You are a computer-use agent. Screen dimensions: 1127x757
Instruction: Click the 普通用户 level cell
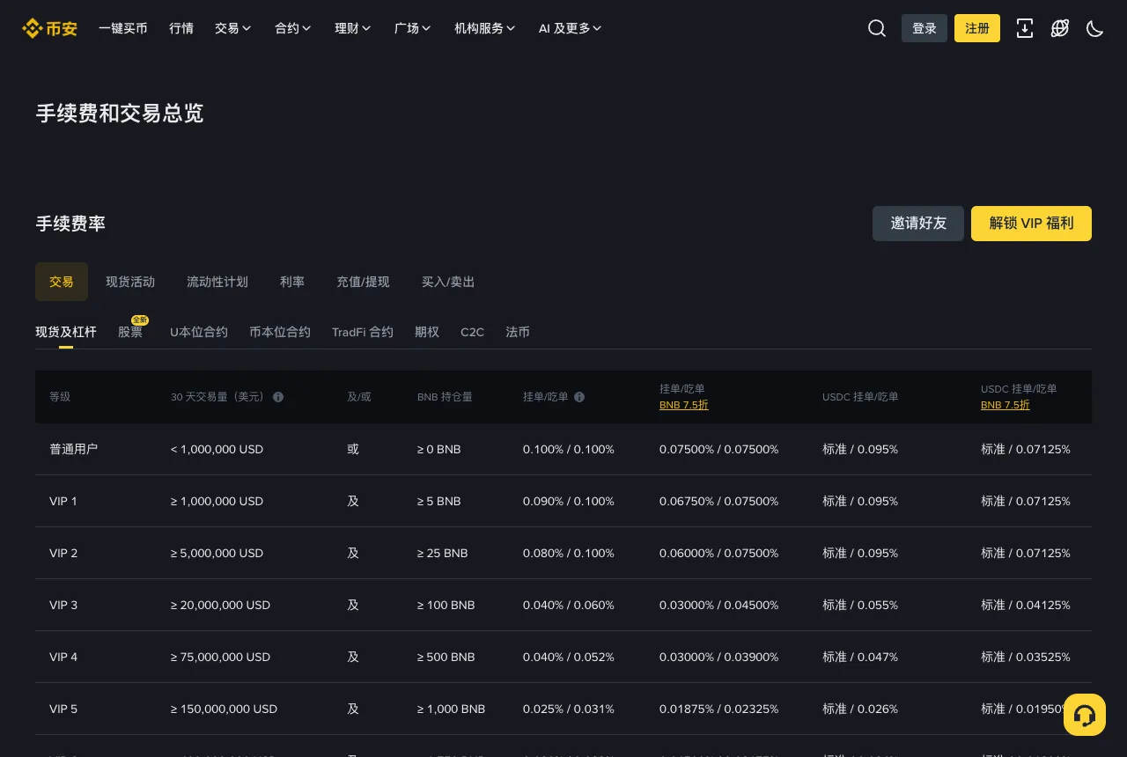click(x=74, y=449)
